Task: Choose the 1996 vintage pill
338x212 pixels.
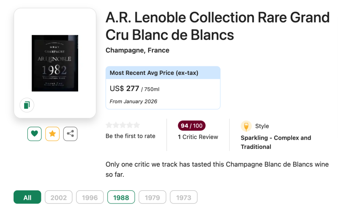Action: coord(90,197)
